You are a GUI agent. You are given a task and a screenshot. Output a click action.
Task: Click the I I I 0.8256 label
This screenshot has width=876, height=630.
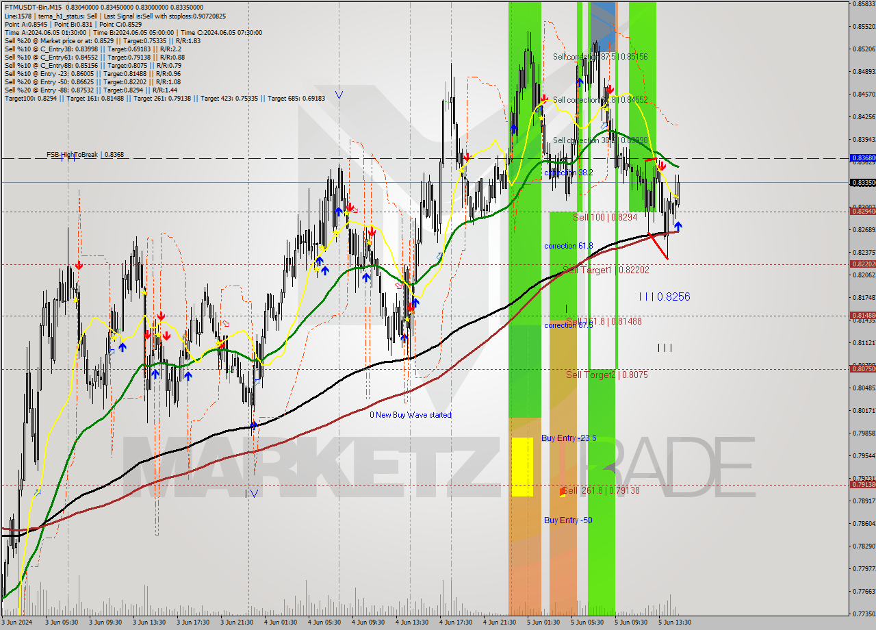tap(664, 297)
